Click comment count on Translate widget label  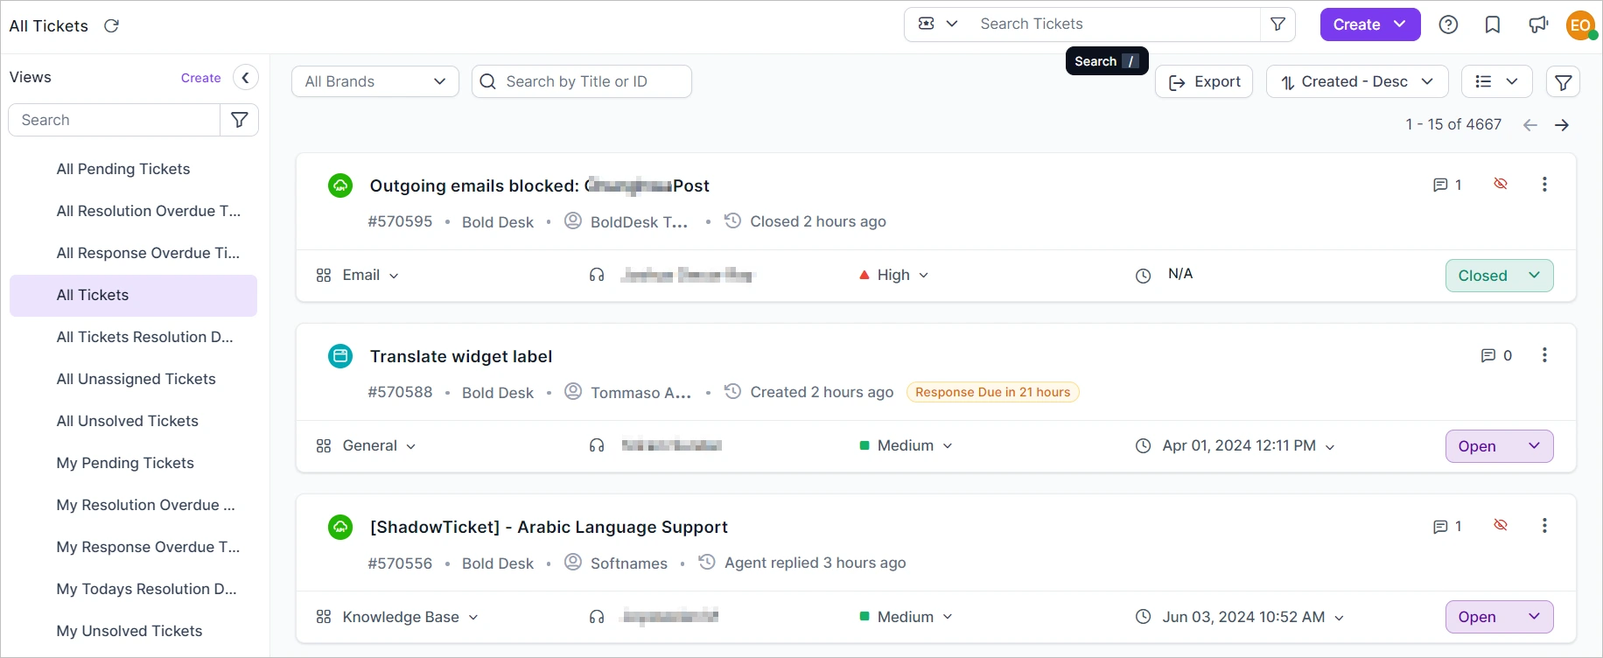point(1496,355)
